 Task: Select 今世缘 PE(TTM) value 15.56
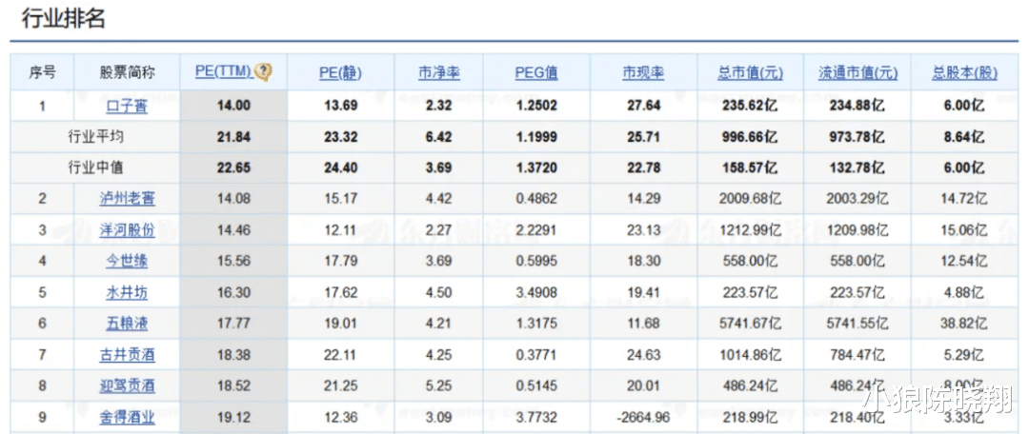[x=233, y=261]
